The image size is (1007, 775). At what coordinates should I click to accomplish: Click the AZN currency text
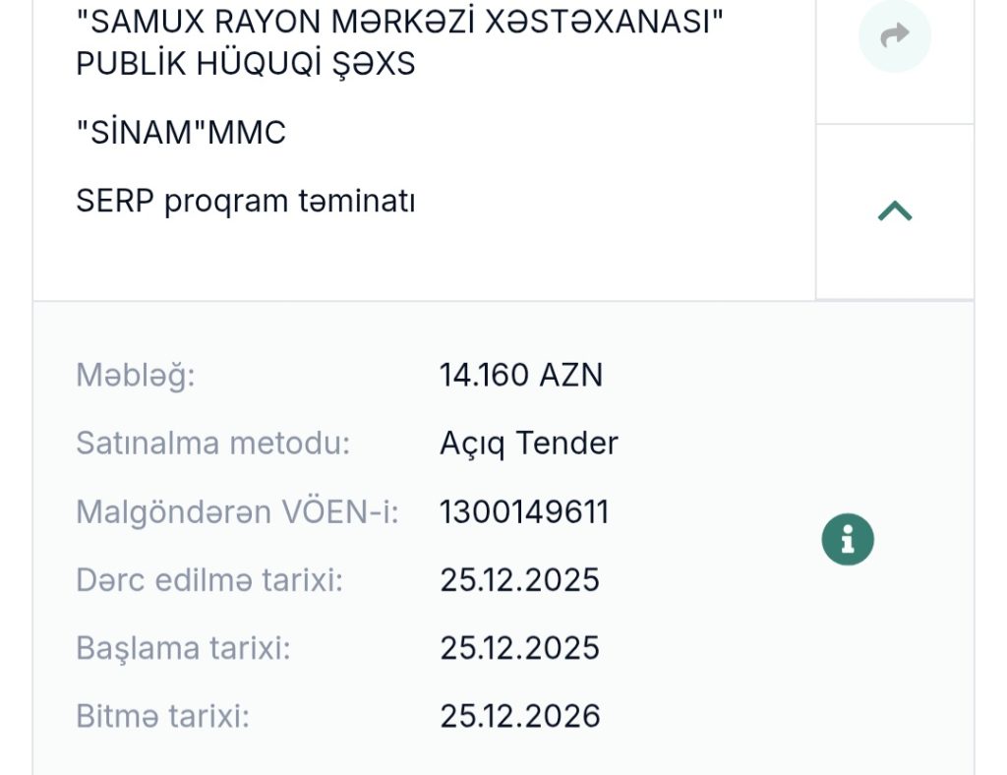tap(570, 375)
